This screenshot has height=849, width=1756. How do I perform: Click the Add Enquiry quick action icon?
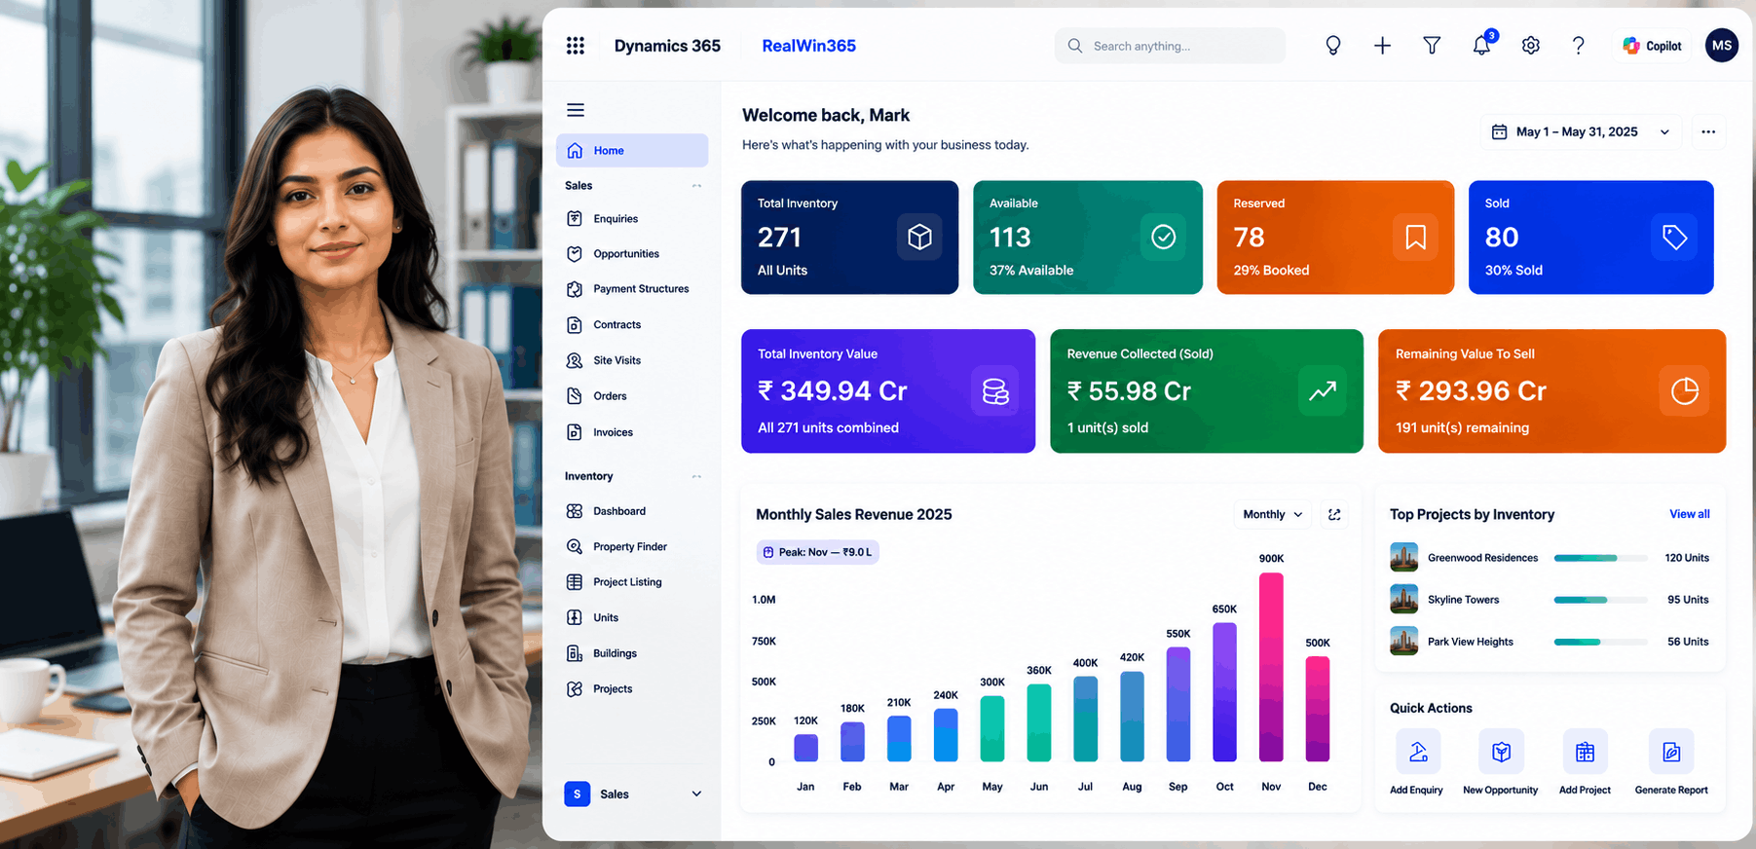click(x=1418, y=752)
